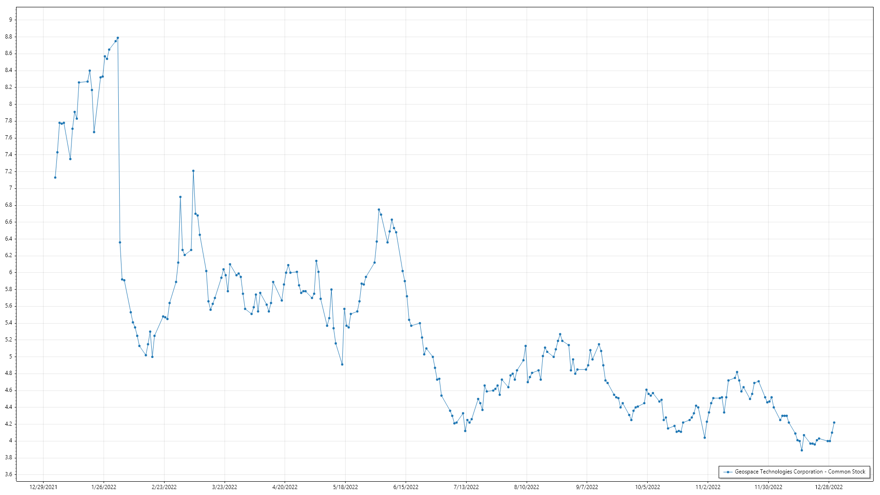Screen dimensions: 880x495
Task: Click the highest data point near 8.8
Action: (118, 38)
